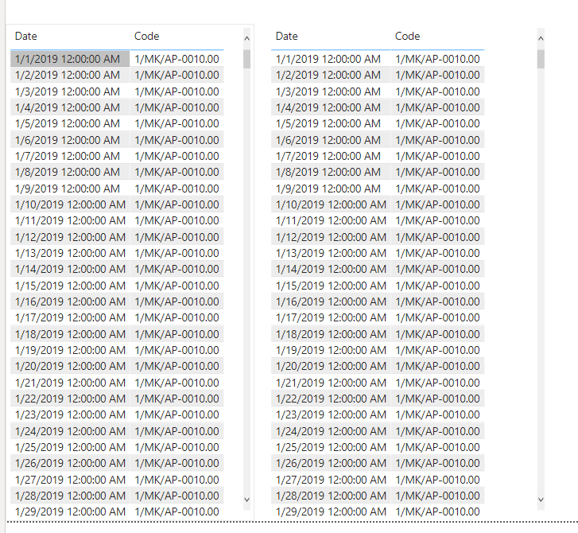Select 1/10/2019 12:00:00 AM in left table
This screenshot has width=578, height=533.
point(70,204)
